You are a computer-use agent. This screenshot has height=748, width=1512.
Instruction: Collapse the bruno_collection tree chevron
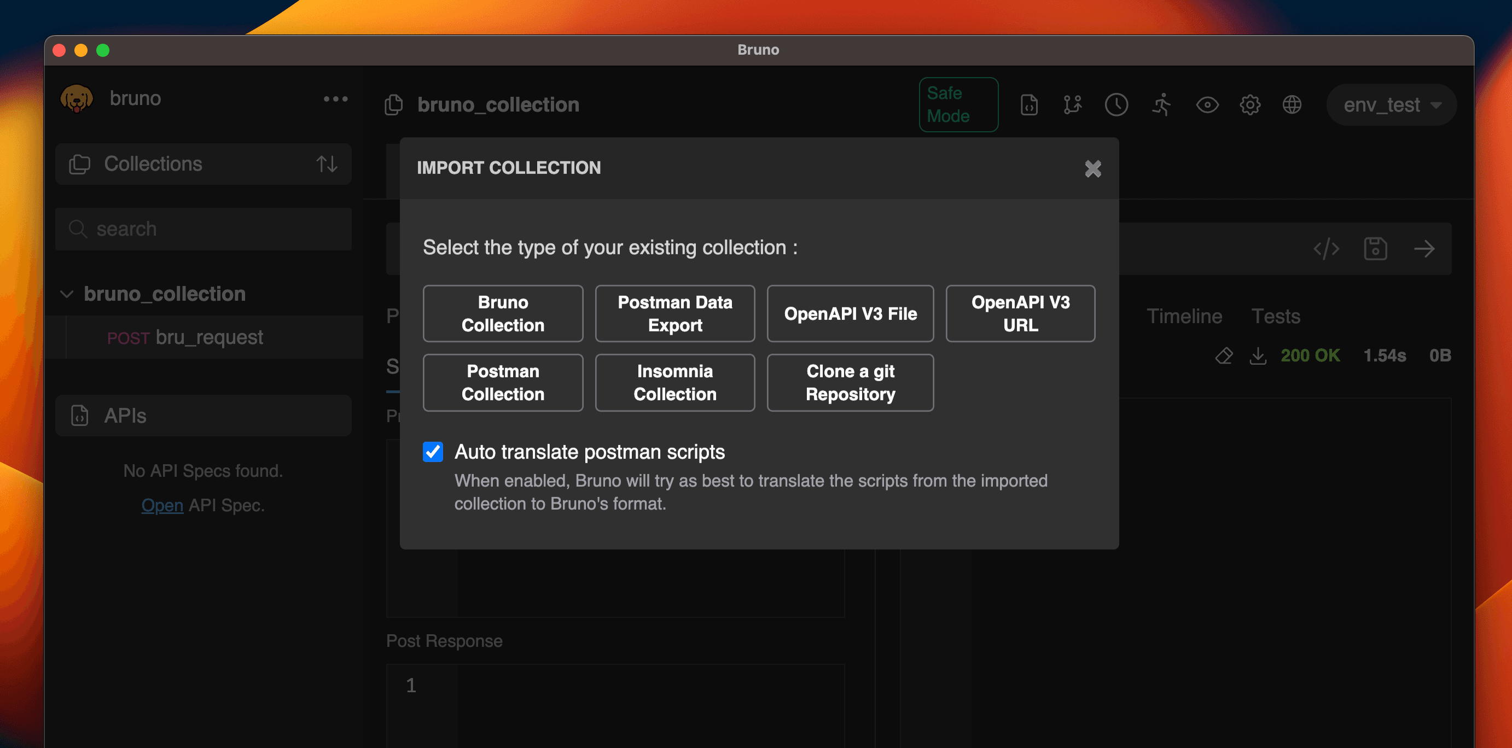click(x=67, y=294)
